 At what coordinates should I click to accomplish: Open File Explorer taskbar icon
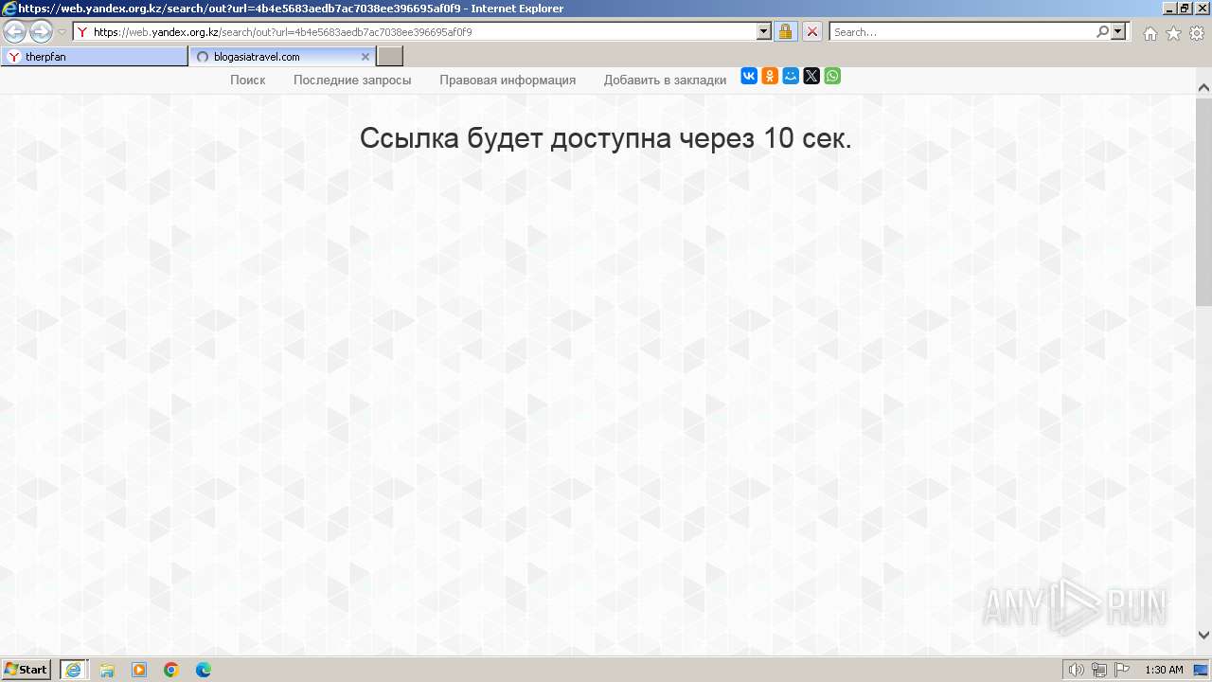pyautogui.click(x=107, y=670)
